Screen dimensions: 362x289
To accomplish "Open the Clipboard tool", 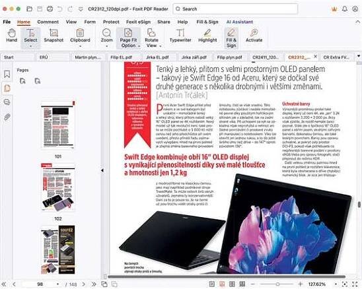I will click(80, 36).
